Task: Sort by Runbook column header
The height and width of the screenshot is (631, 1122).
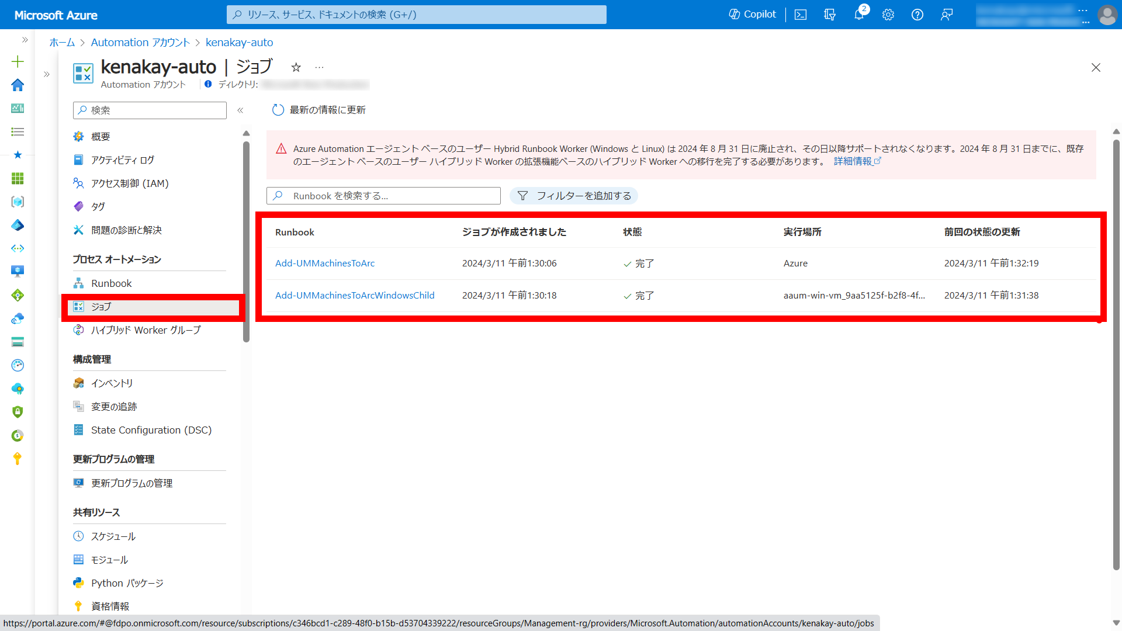Action: click(x=295, y=233)
